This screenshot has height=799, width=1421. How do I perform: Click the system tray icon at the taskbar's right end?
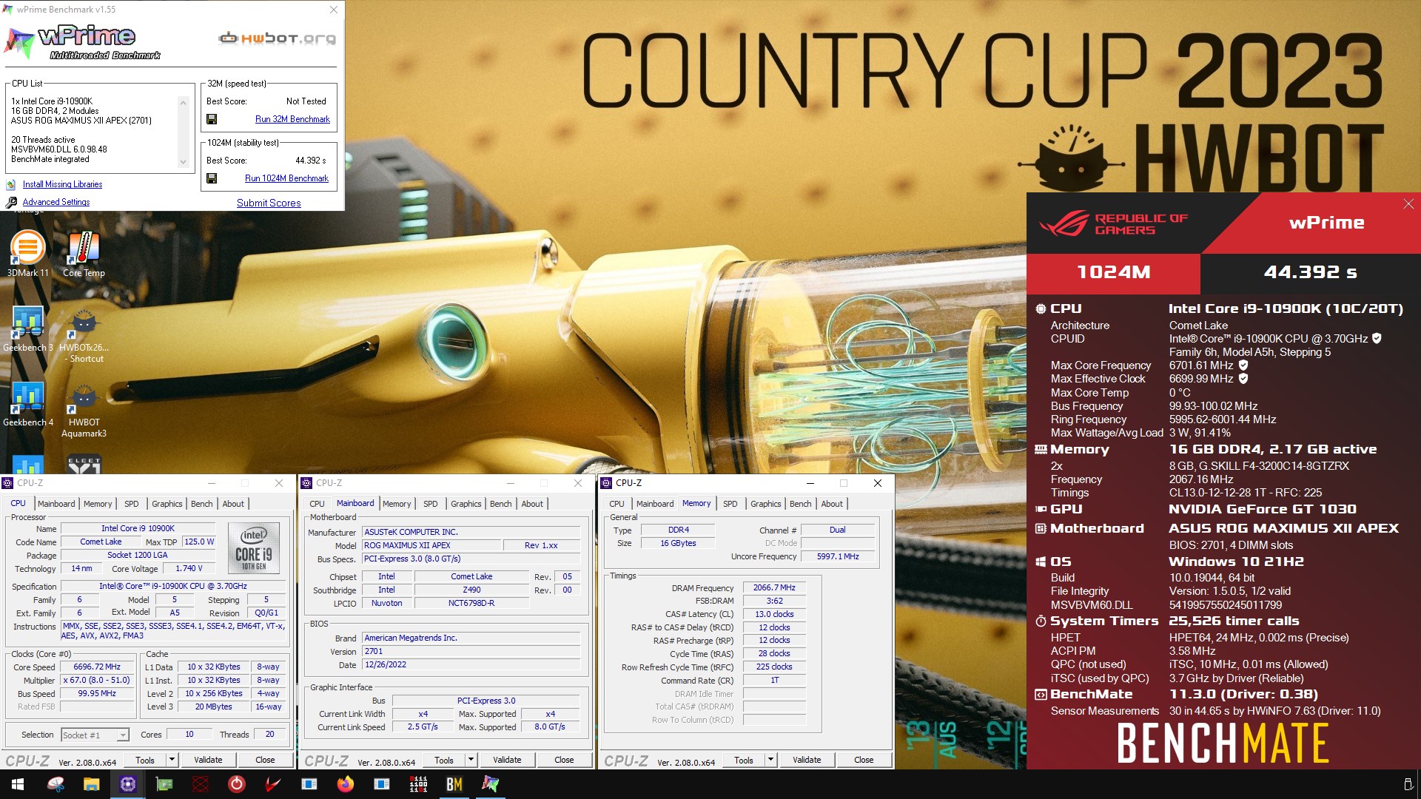pyautogui.click(x=1408, y=784)
